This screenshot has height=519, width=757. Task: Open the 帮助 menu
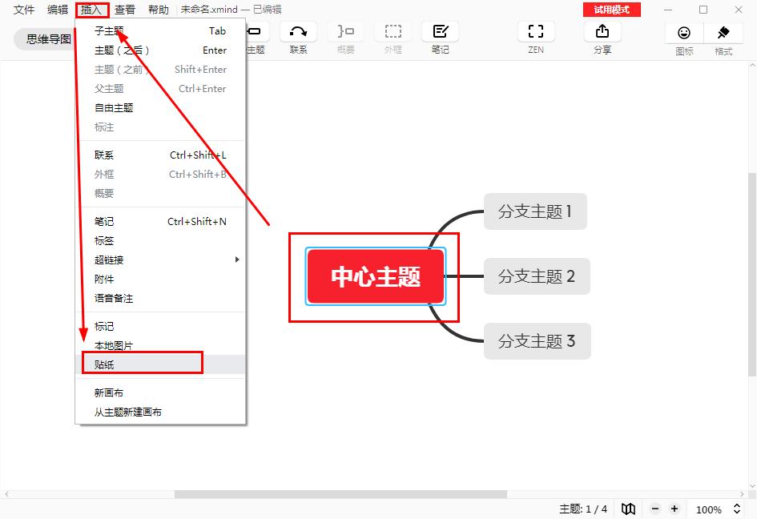click(x=158, y=10)
